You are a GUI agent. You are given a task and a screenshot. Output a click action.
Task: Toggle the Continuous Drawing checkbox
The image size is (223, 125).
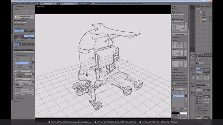pos(15,23)
